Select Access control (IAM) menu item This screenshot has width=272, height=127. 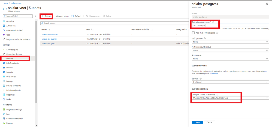[x=15, y=30]
